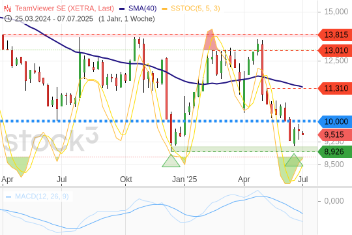Click the green 8,926 support label
Screen dimensions: 352x235
click(x=335, y=151)
